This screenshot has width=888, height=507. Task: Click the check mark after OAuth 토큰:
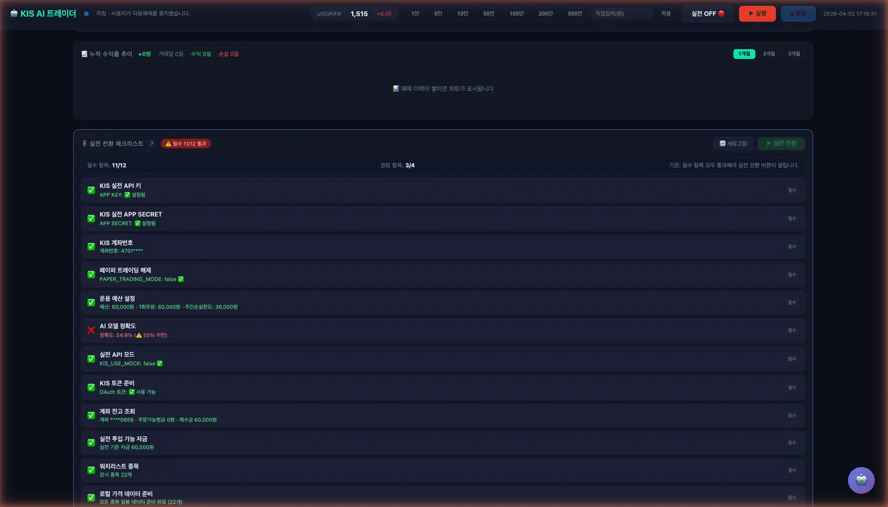(x=132, y=392)
